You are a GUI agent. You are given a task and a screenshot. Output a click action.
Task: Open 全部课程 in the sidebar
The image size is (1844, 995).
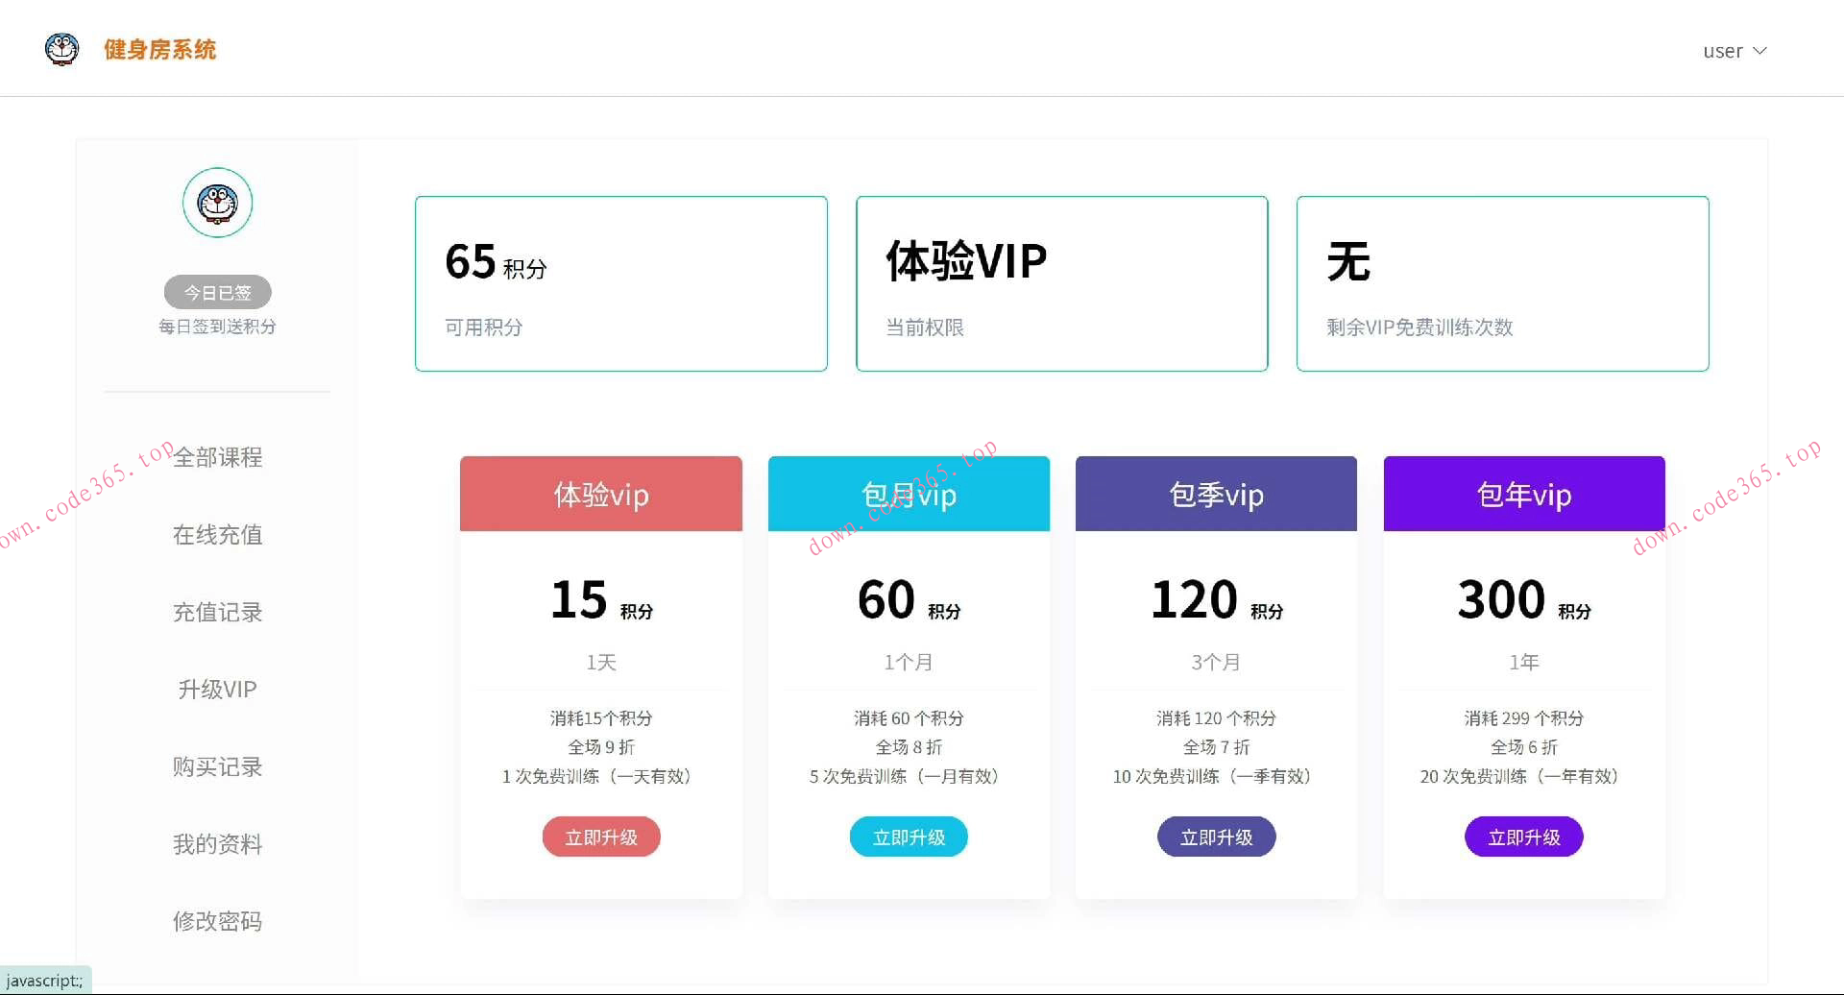pyautogui.click(x=217, y=457)
